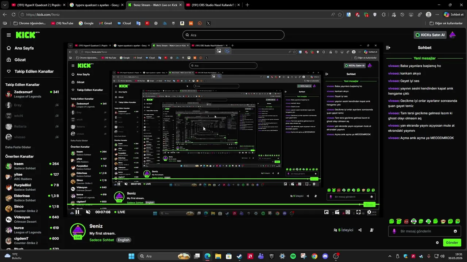Viewport: 467px width, 262px height.
Task: Open mini player mode in stream controls
Action: coord(326,212)
